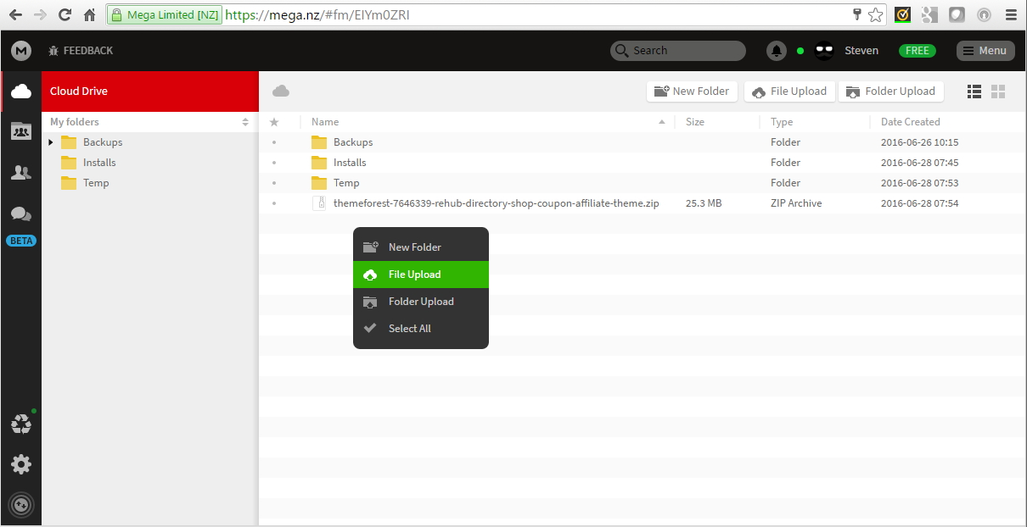Screen dimensions: 1027x527
Task: Select Temp folder row in file list
Action: (x=643, y=183)
